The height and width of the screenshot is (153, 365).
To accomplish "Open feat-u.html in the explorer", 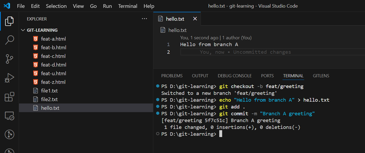I will tap(86, 73).
